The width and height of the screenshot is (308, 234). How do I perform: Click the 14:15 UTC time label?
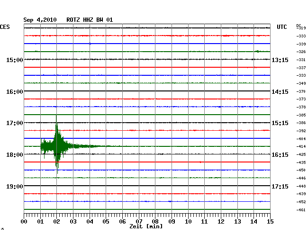click(280, 92)
